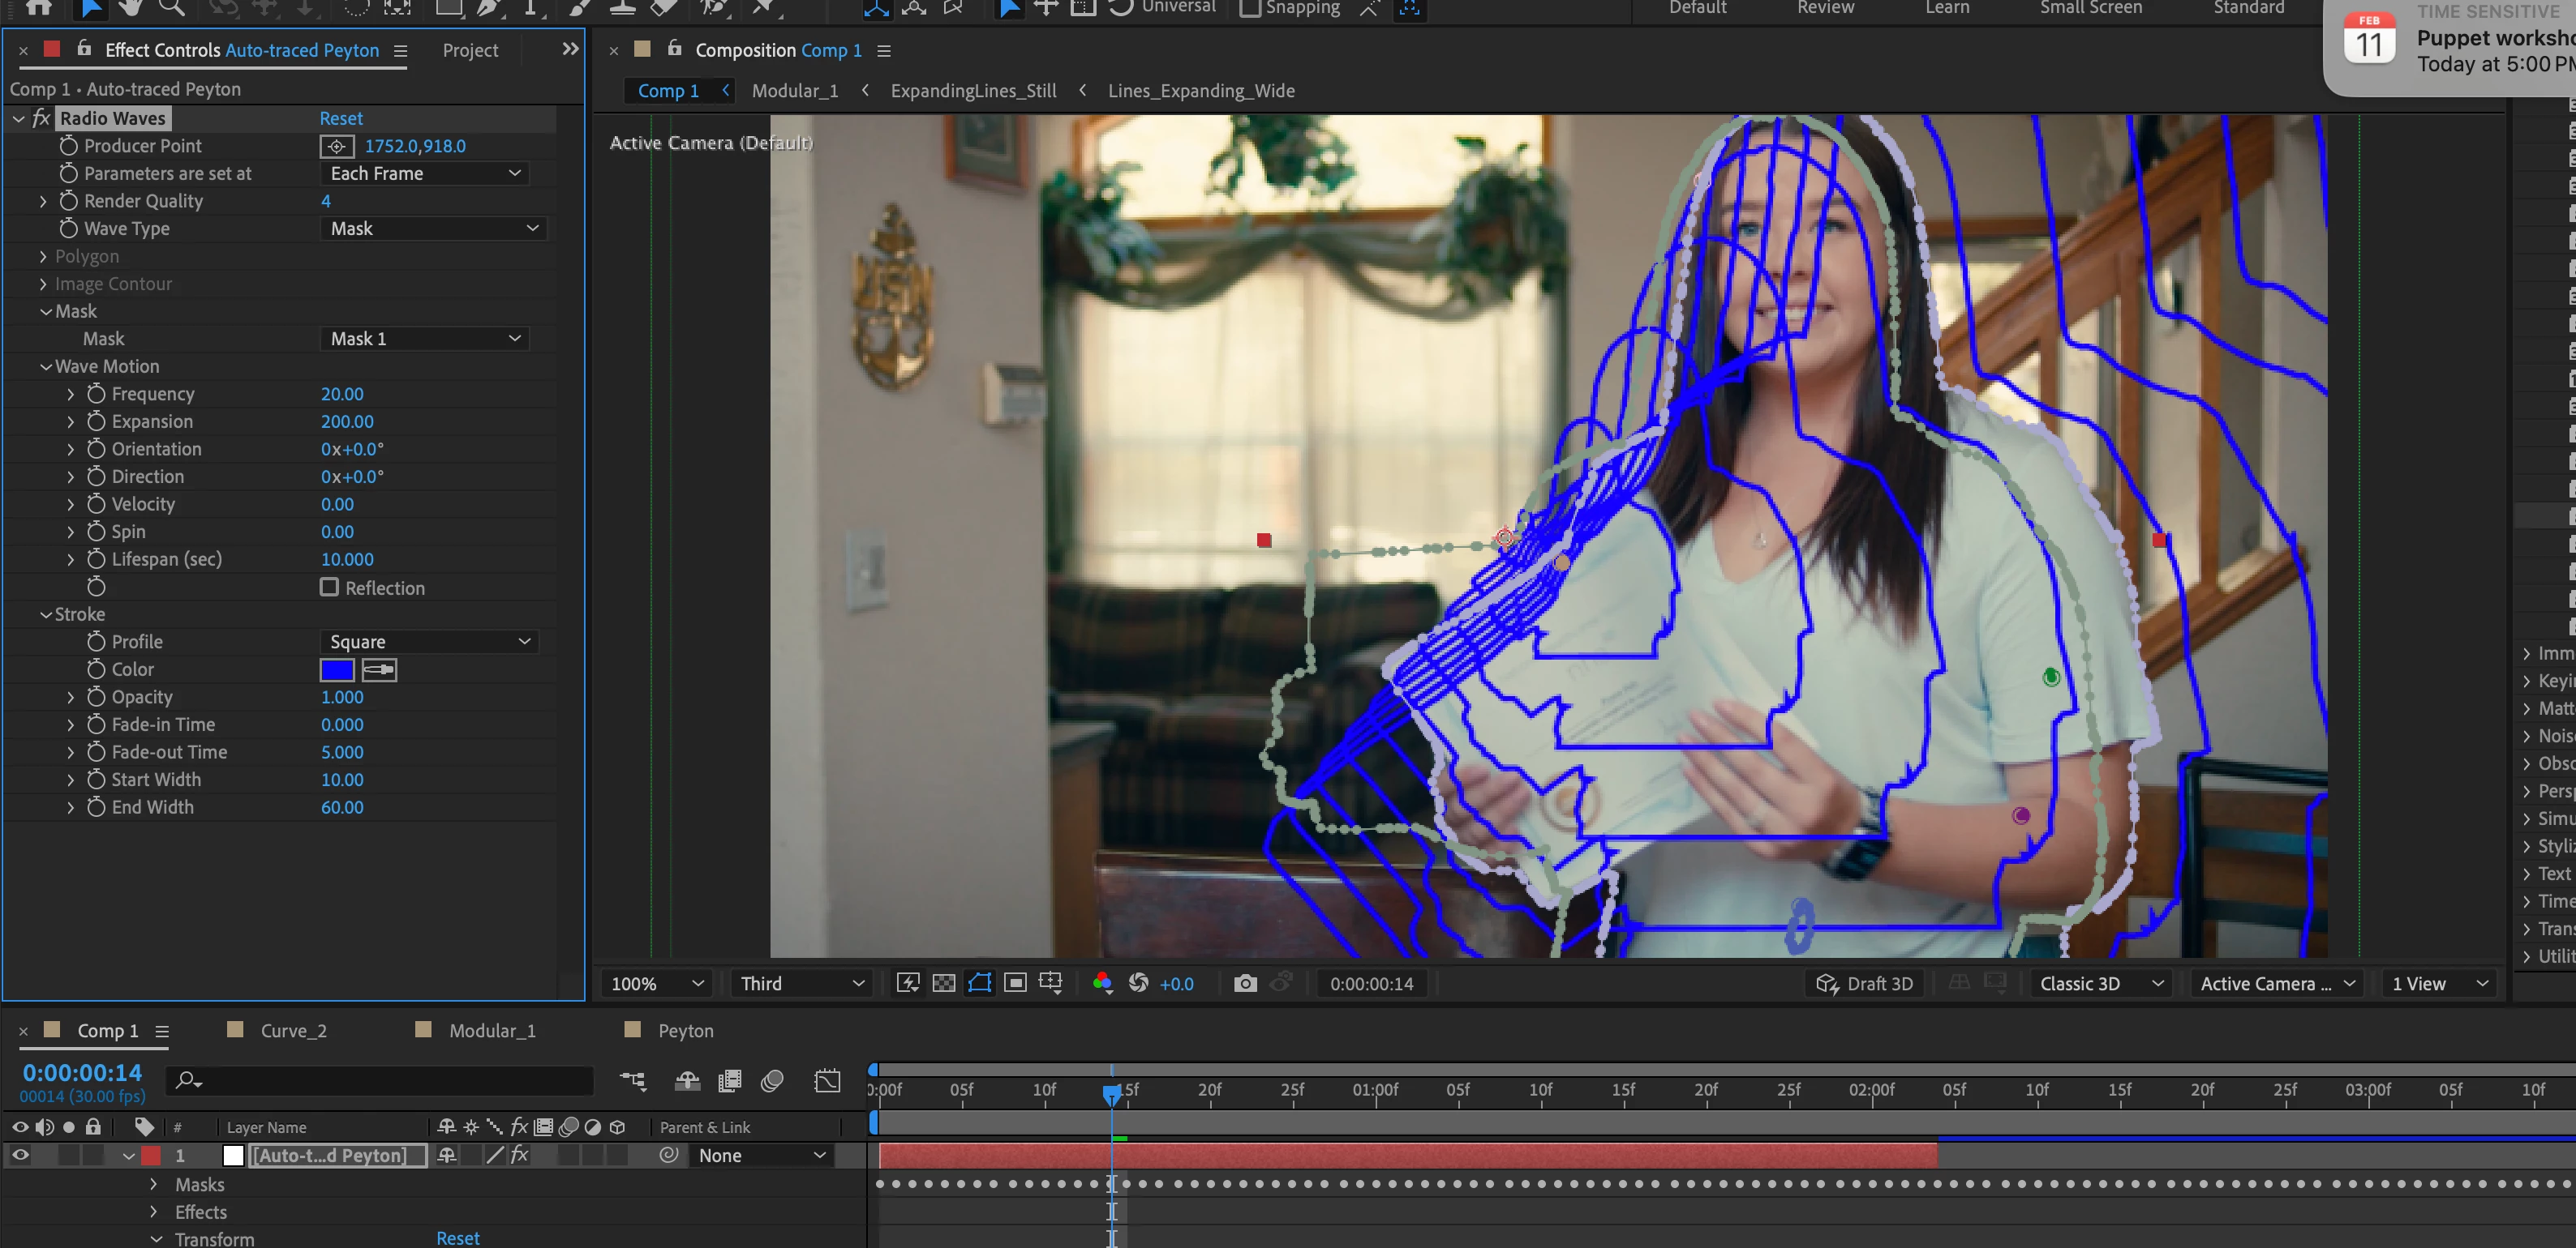Click the Graph Editor icon in timeline

coord(827,1080)
